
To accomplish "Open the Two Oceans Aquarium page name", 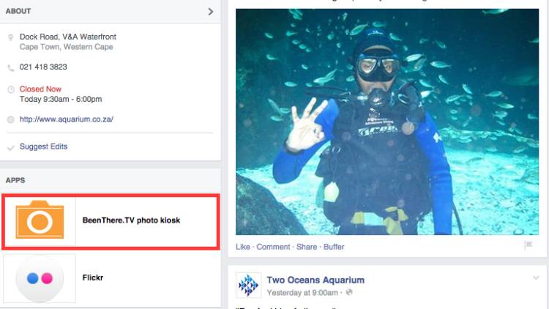I will click(315, 280).
